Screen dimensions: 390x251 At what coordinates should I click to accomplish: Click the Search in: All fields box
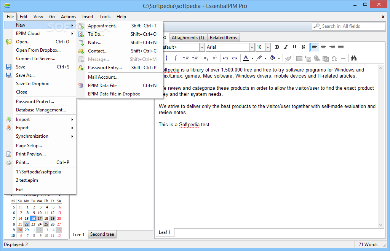(x=348, y=26)
